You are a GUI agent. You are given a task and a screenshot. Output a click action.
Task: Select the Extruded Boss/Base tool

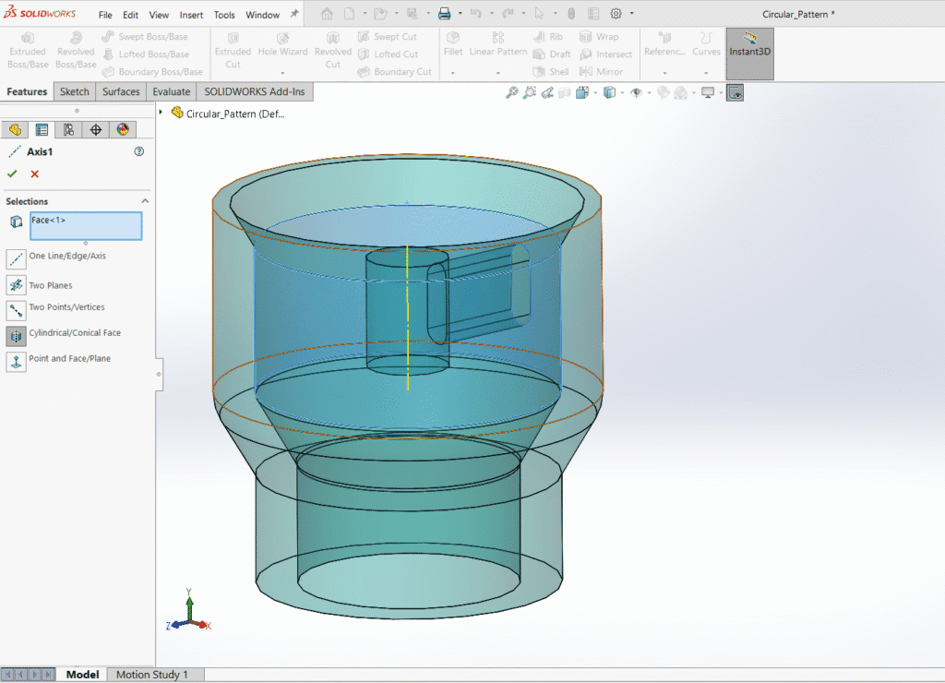[x=28, y=51]
